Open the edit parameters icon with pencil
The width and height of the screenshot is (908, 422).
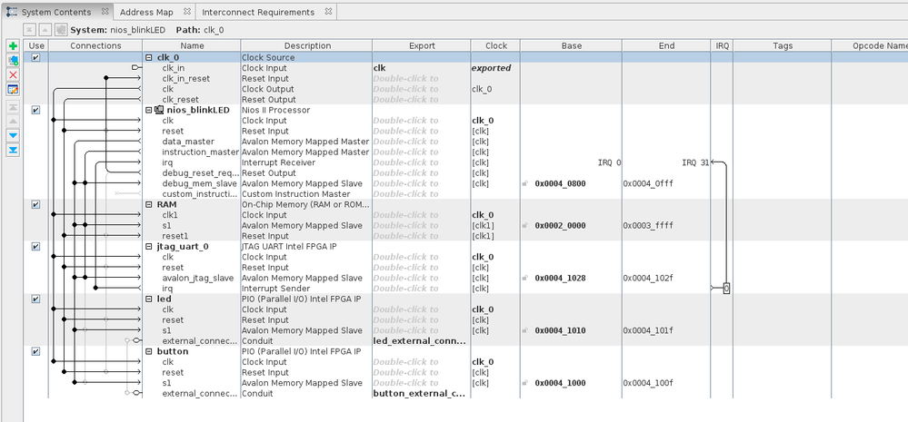click(x=13, y=89)
